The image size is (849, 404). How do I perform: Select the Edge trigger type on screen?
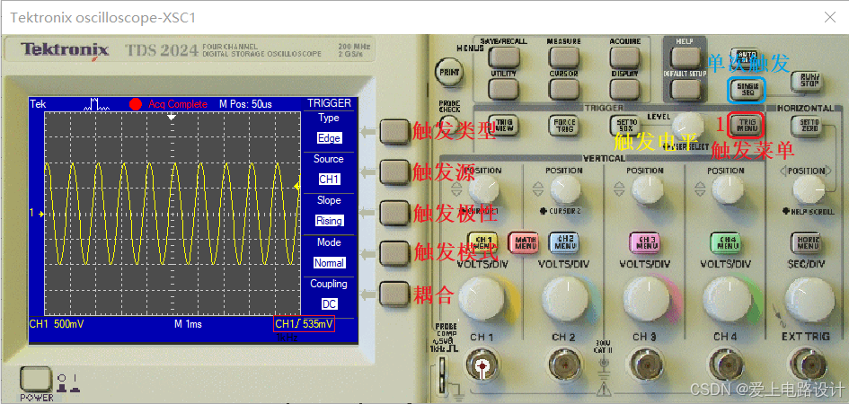click(x=329, y=138)
